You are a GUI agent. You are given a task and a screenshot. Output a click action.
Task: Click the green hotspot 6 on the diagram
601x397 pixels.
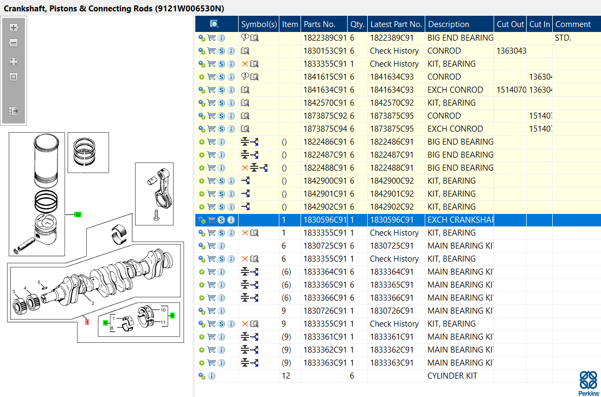tap(106, 323)
